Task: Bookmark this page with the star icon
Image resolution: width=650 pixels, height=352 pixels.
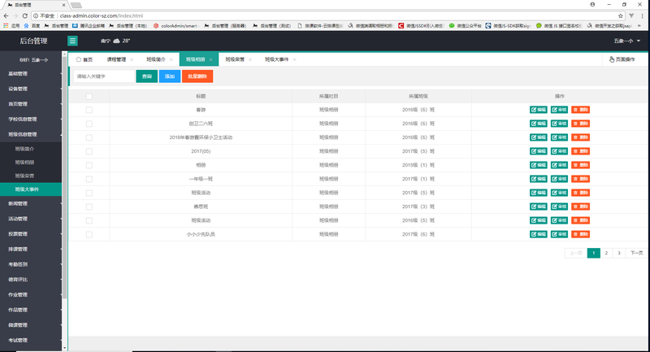Action: click(621, 15)
